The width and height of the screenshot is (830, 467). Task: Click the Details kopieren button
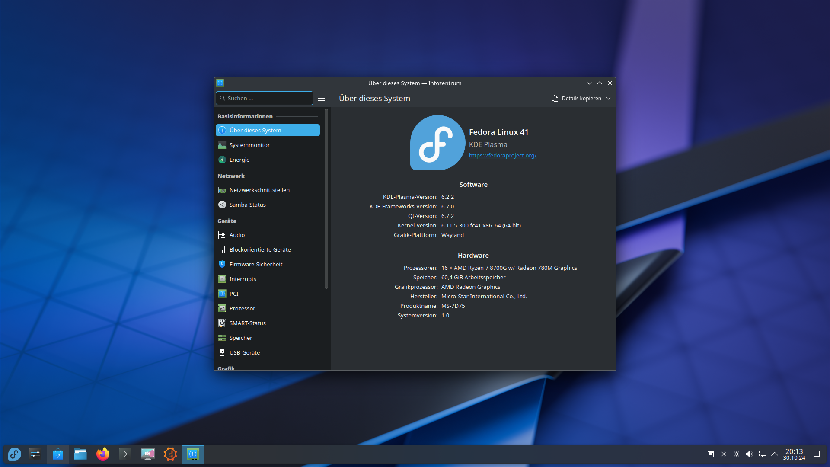[x=577, y=98]
